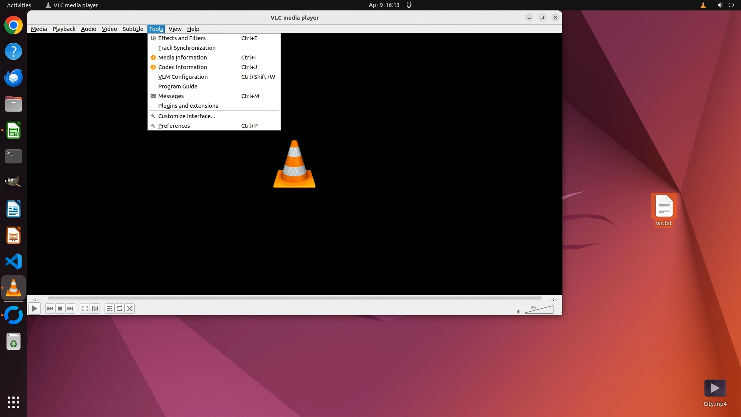Click the Play button

pyautogui.click(x=34, y=309)
